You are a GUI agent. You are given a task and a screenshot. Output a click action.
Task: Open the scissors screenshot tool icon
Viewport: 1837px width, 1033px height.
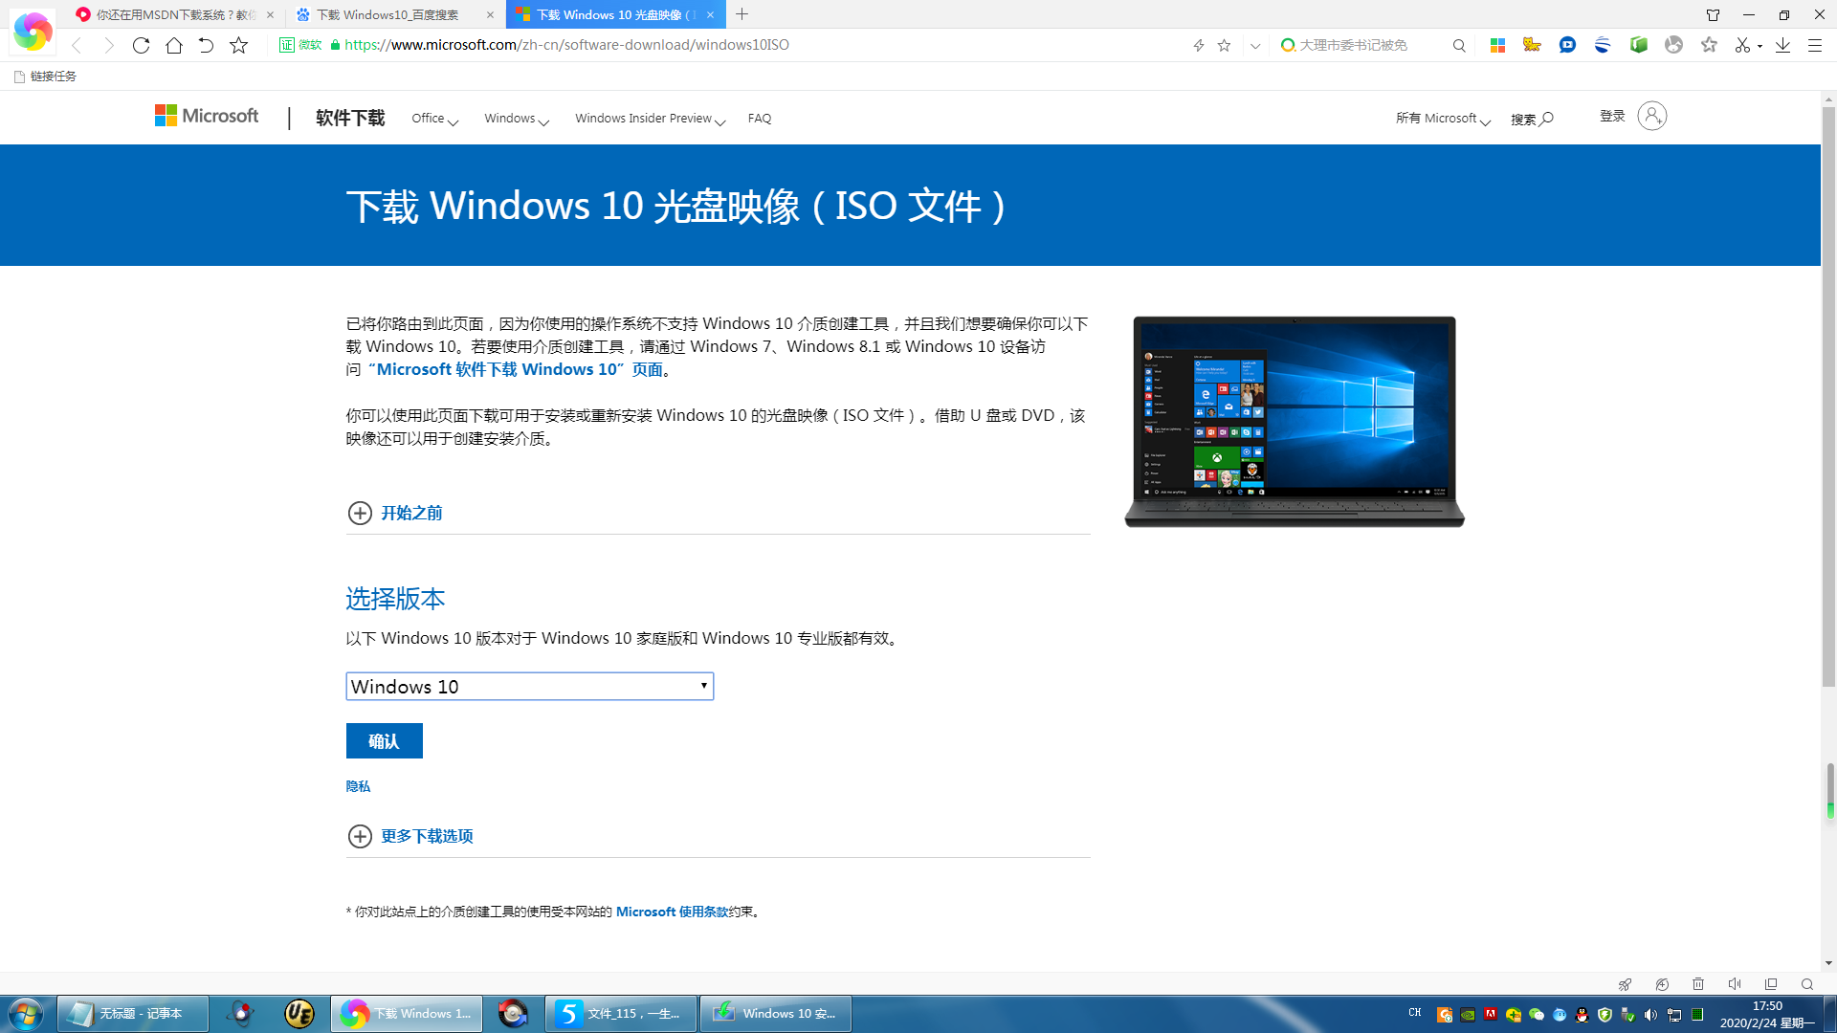[1743, 45]
